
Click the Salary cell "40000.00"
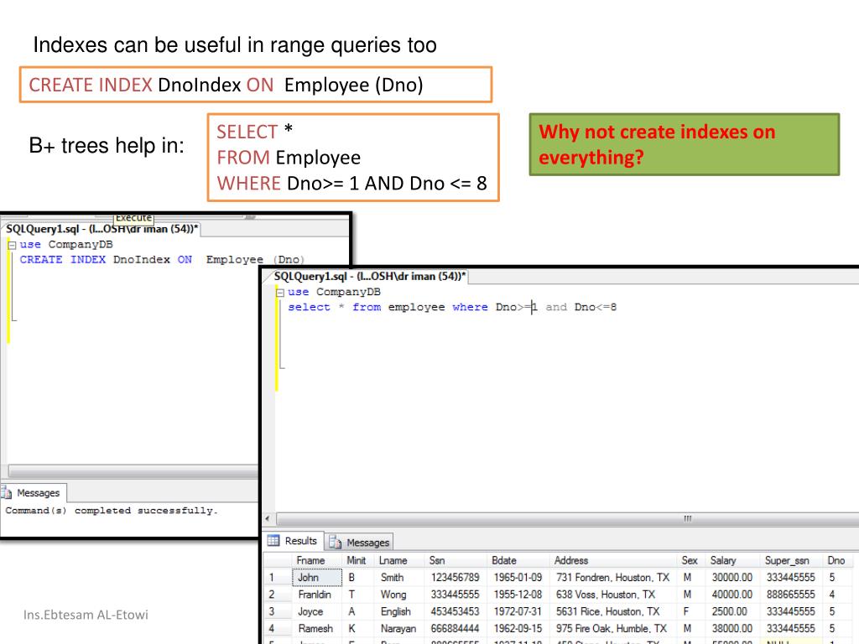733,595
